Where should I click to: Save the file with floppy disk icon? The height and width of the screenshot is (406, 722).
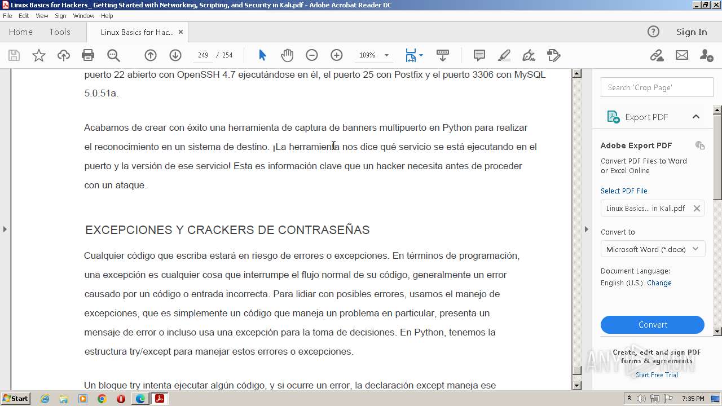14,55
